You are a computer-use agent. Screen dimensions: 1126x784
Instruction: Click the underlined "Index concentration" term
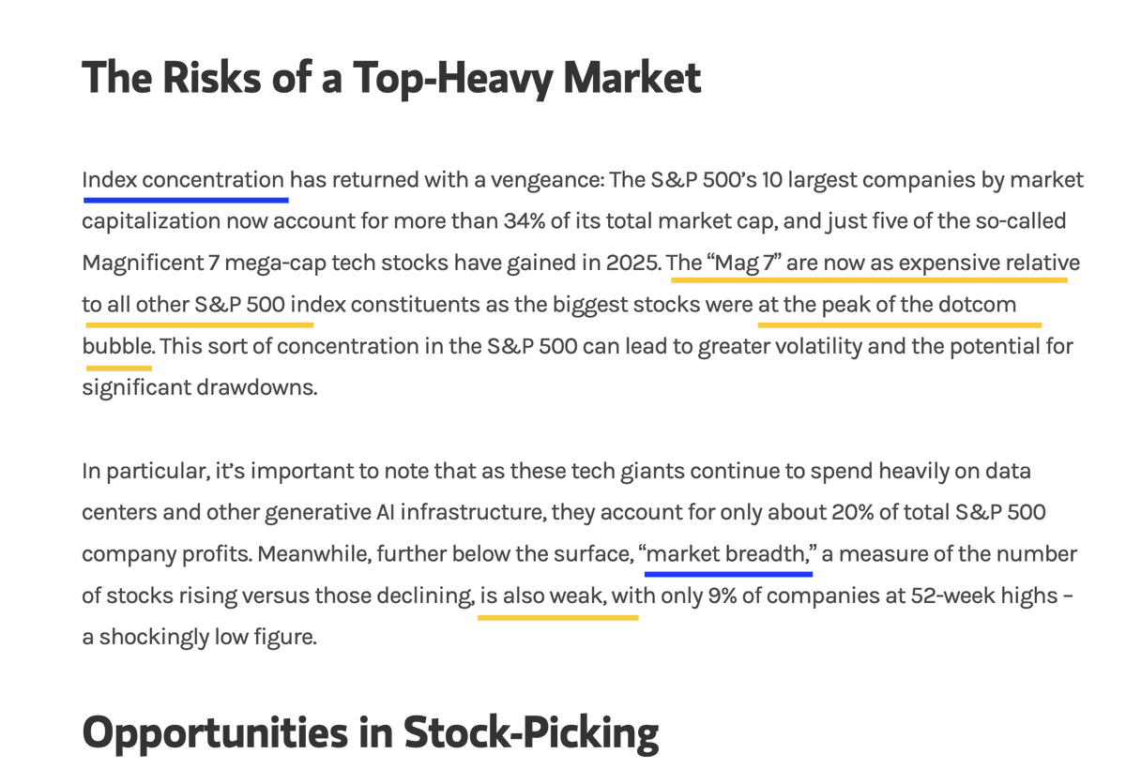[184, 180]
